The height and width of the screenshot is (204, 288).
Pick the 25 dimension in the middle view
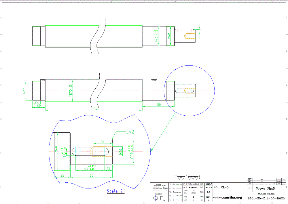point(36,102)
